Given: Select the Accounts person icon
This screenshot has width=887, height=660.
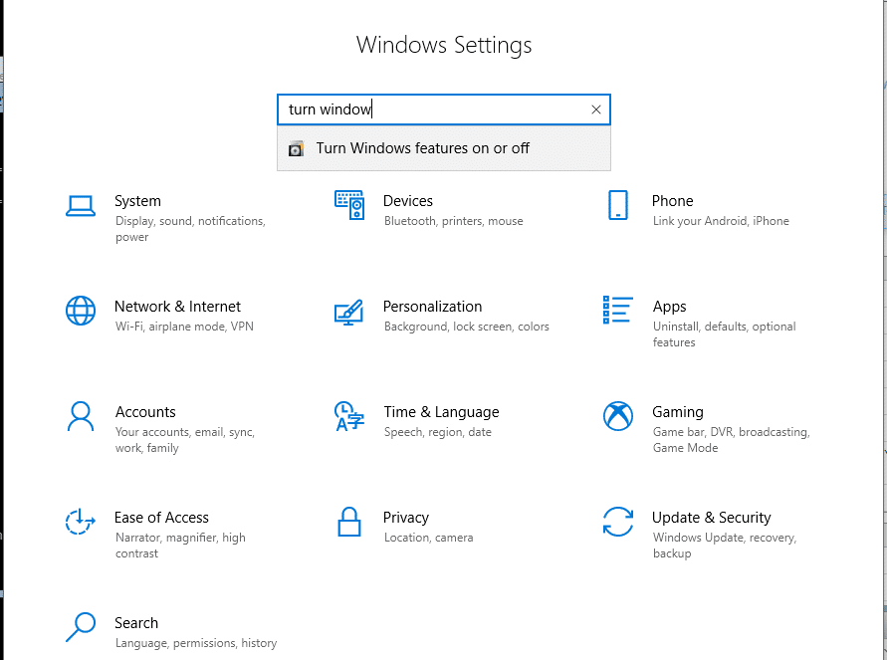Looking at the screenshot, I should point(81,416).
